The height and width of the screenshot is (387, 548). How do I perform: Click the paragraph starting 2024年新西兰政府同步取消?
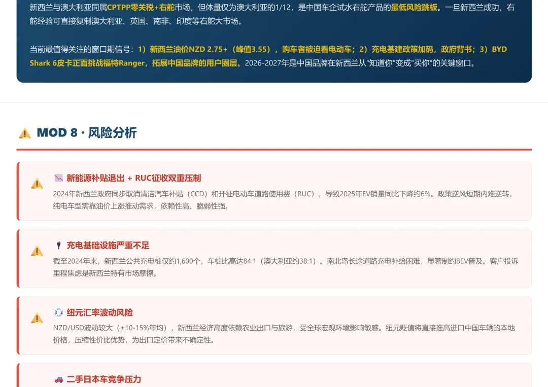click(283, 200)
